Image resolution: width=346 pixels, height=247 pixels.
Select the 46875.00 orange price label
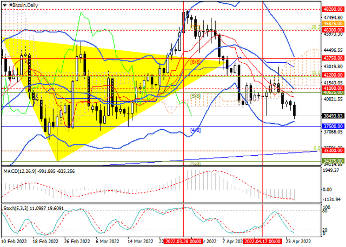333,24
